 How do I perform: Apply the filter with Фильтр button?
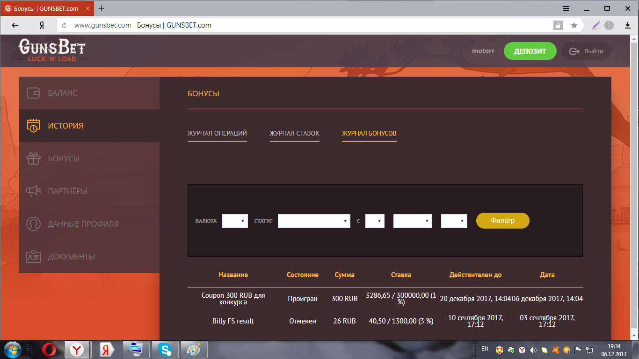(503, 221)
